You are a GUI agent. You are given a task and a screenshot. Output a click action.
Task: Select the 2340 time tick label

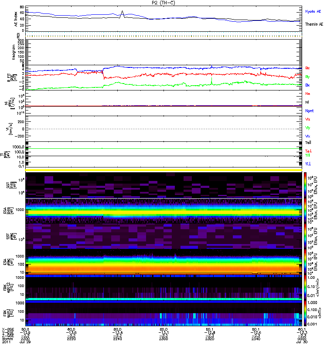coord(256,339)
